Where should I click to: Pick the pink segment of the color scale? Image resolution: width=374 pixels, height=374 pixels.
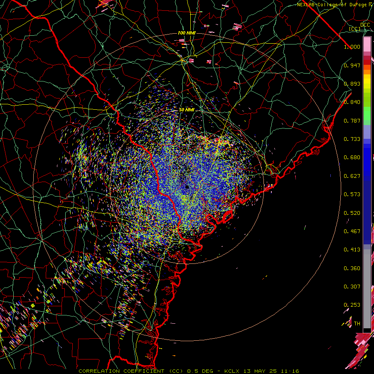coord(367,44)
